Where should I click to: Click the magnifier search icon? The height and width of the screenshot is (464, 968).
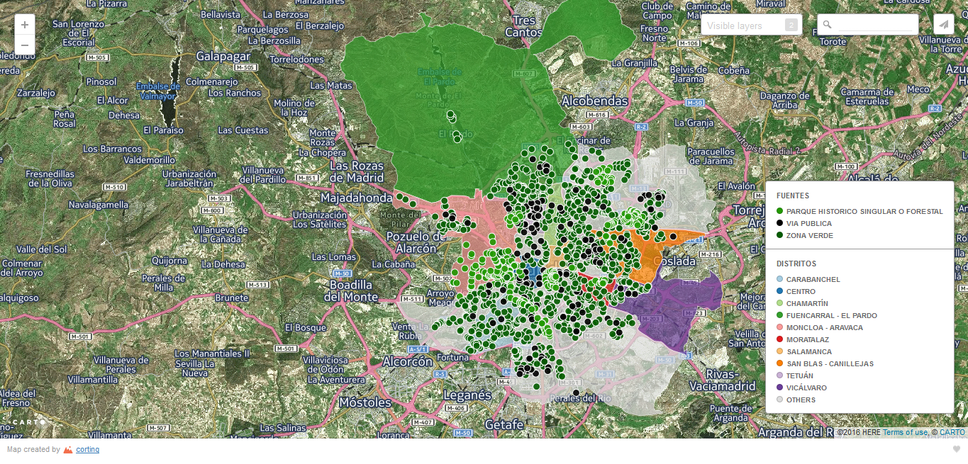(827, 25)
